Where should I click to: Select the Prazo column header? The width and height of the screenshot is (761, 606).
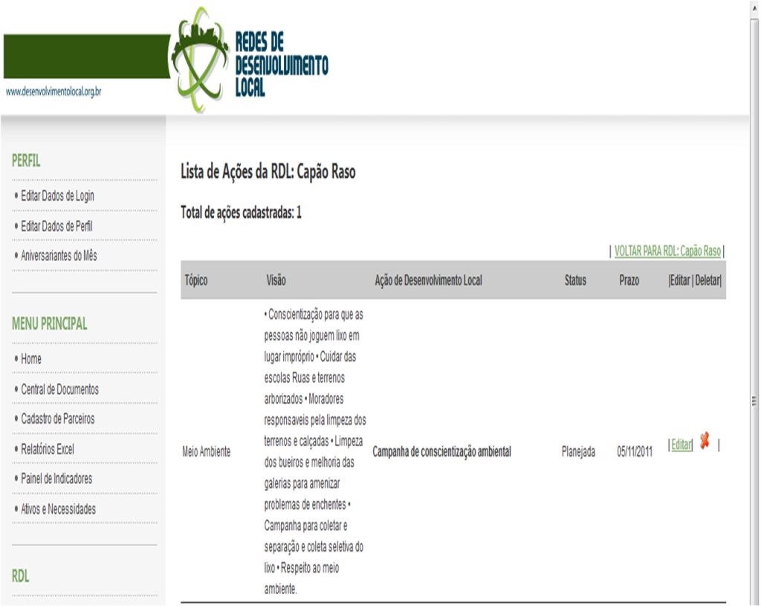coord(629,280)
